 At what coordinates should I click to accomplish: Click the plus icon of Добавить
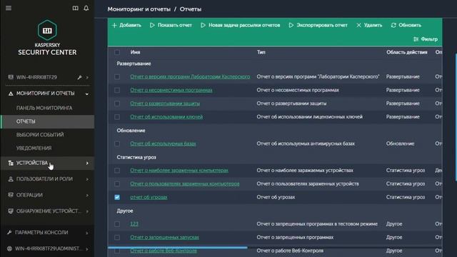tap(114, 26)
